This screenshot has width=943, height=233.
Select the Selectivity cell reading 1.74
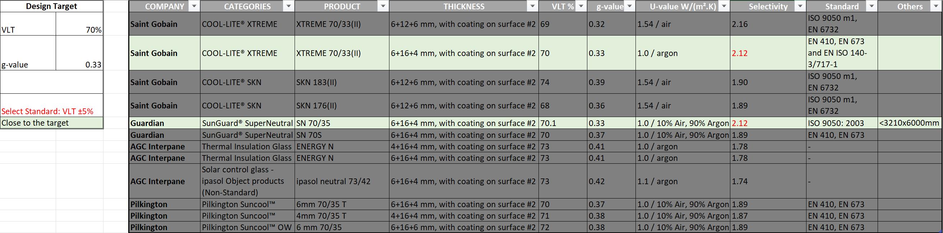pos(768,181)
